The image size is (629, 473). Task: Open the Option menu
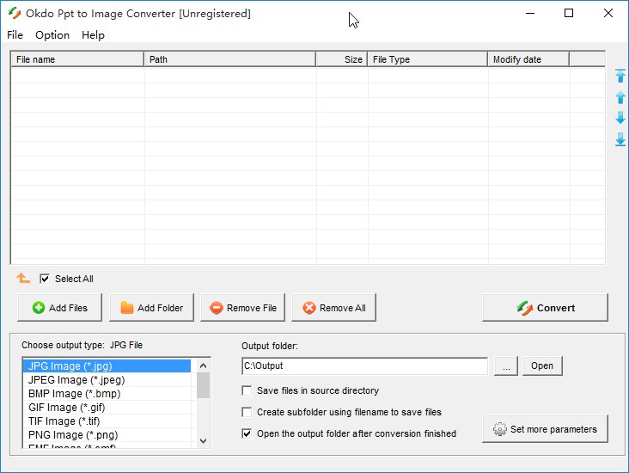[x=52, y=35]
